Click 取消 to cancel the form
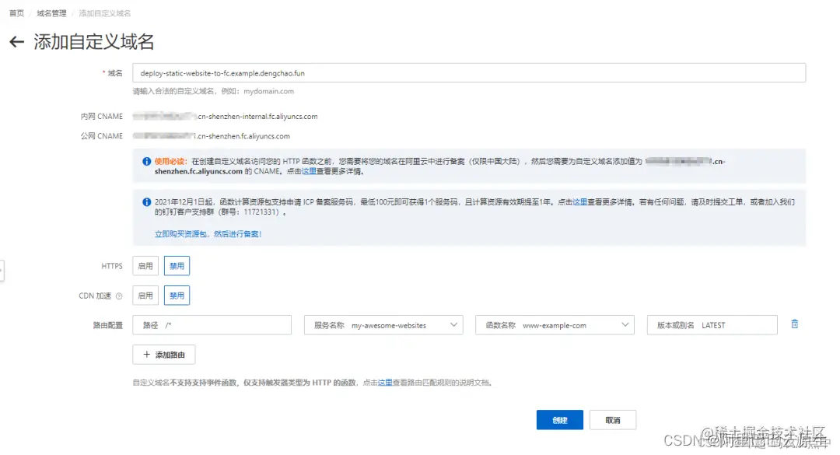This screenshot has height=455, width=840. click(x=612, y=419)
